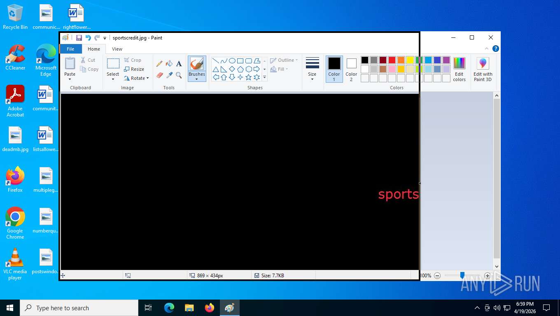Pick the Rounded rectangle shape
The image size is (560, 316).
point(248,61)
